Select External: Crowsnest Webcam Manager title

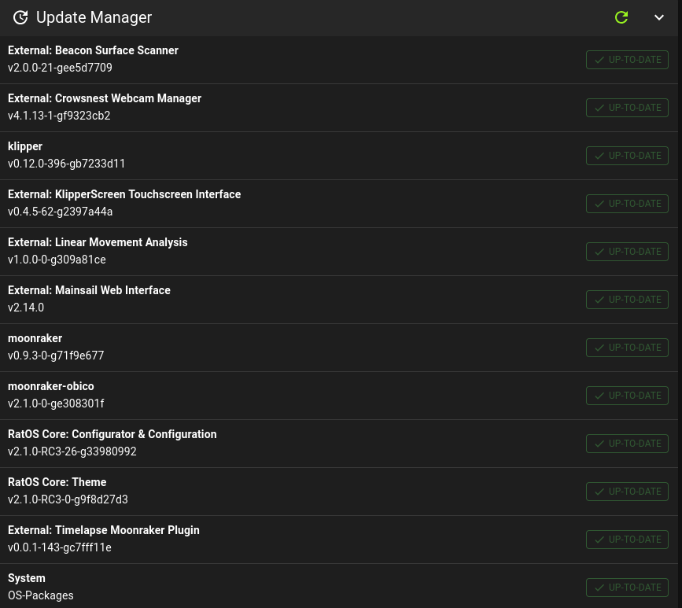coord(105,98)
